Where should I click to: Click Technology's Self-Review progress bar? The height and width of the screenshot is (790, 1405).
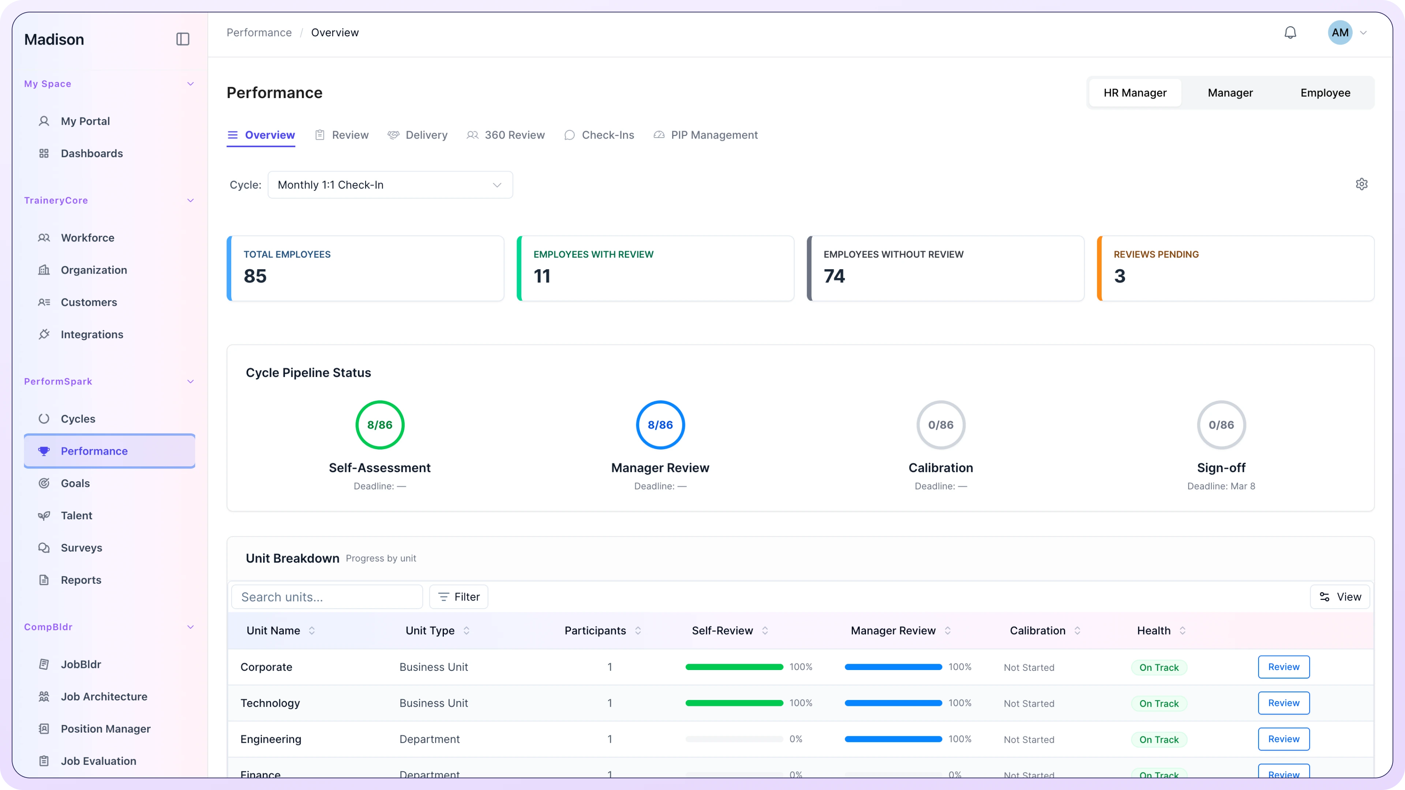click(x=734, y=703)
